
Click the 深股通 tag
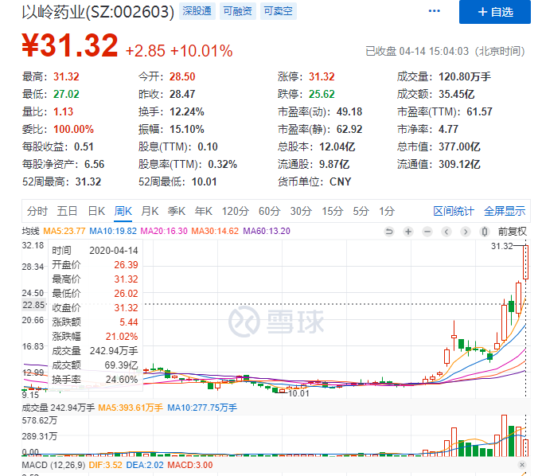(197, 11)
